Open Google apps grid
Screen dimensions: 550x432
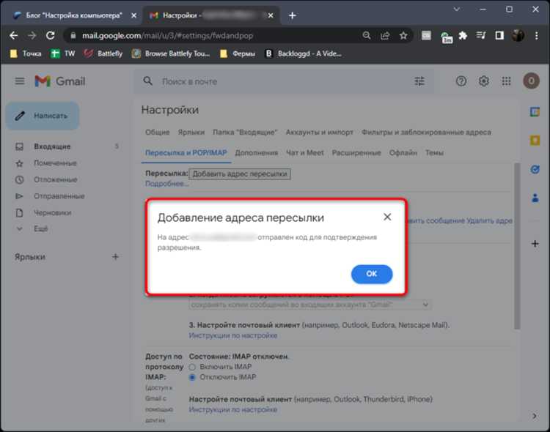tap(506, 81)
